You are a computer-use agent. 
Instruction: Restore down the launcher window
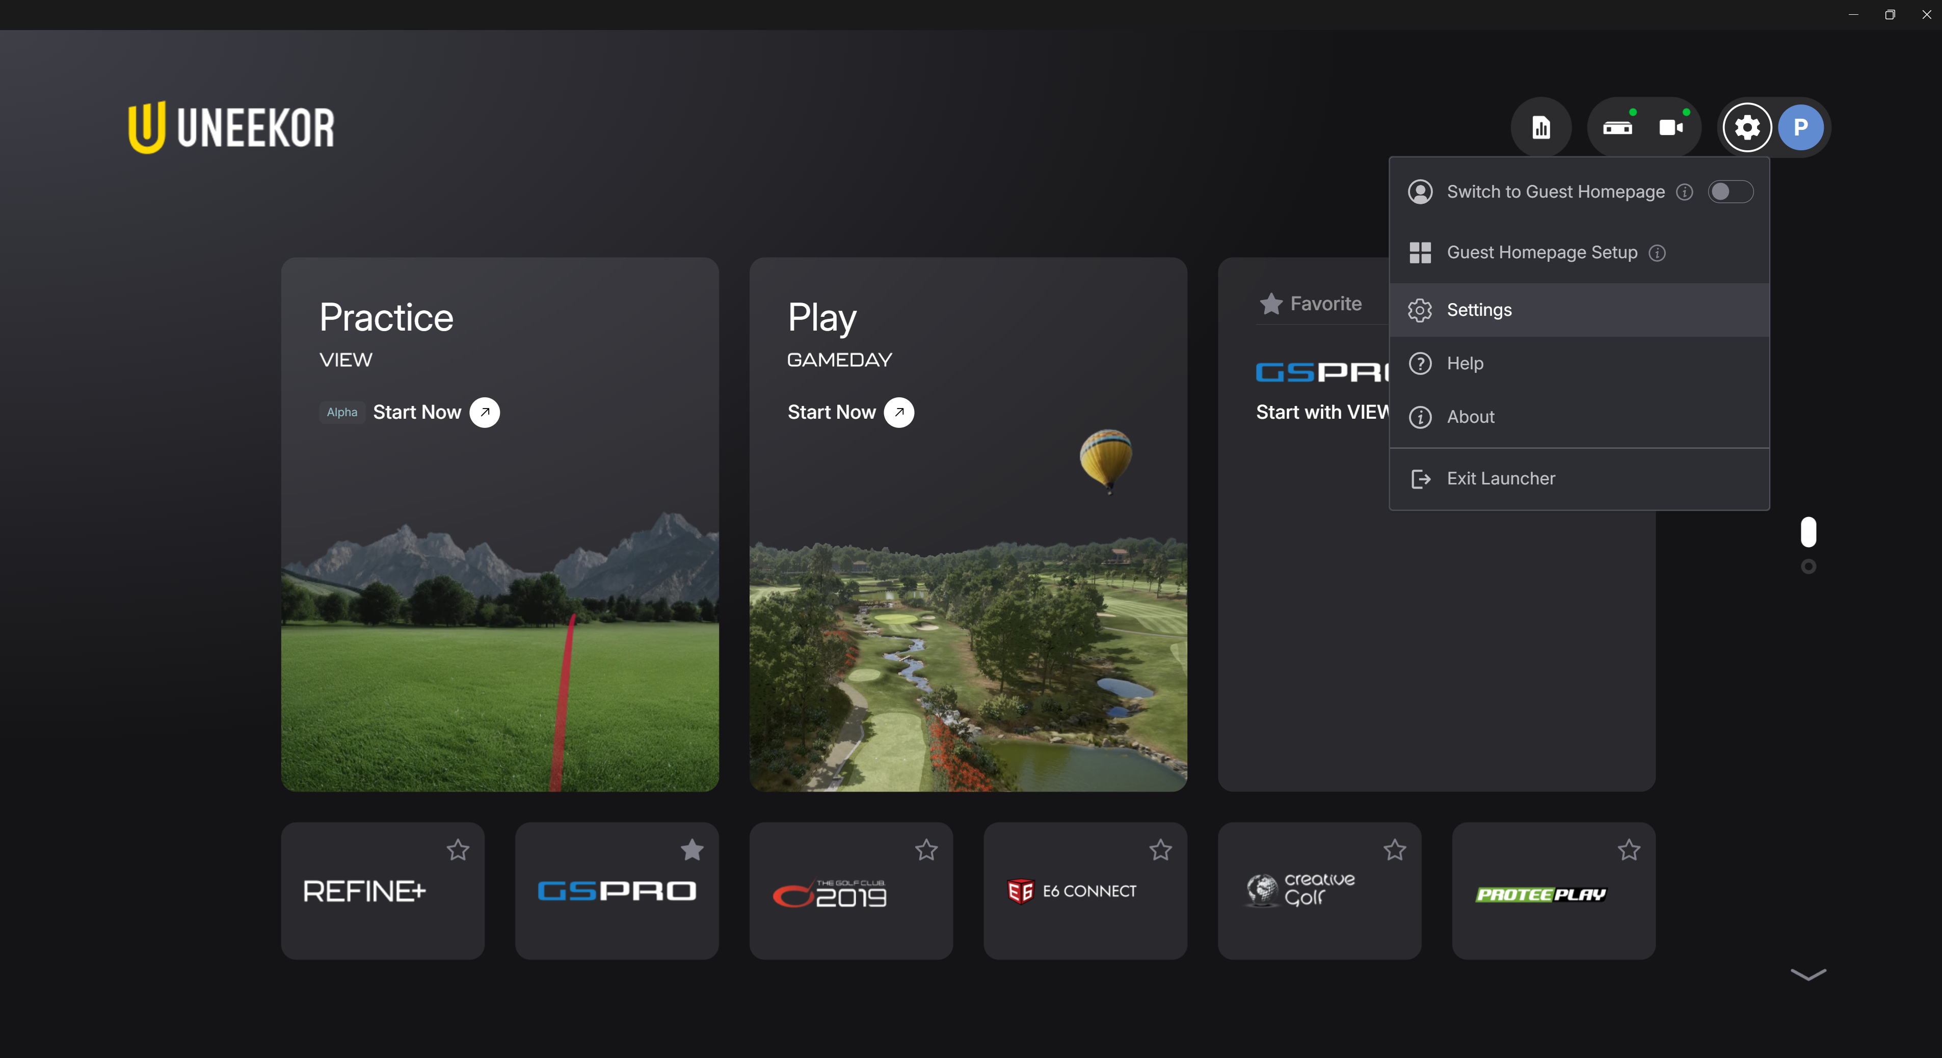coord(1890,14)
